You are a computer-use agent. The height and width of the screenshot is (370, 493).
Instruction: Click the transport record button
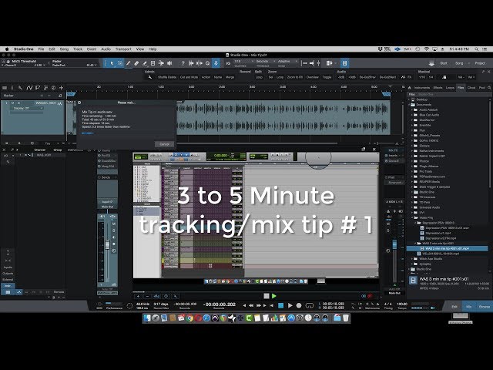(299, 305)
